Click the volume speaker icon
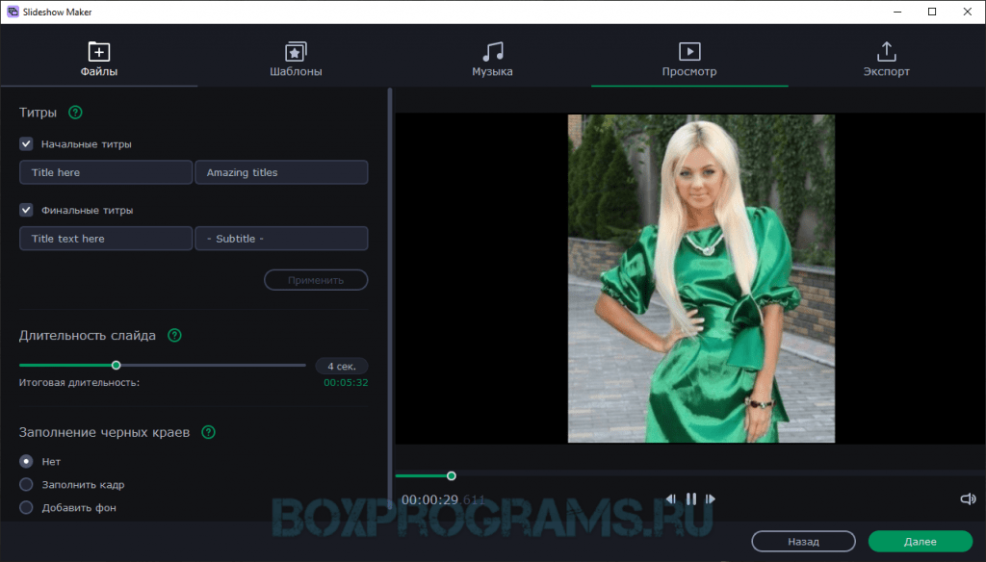Screen dimensions: 986x562 (968, 498)
